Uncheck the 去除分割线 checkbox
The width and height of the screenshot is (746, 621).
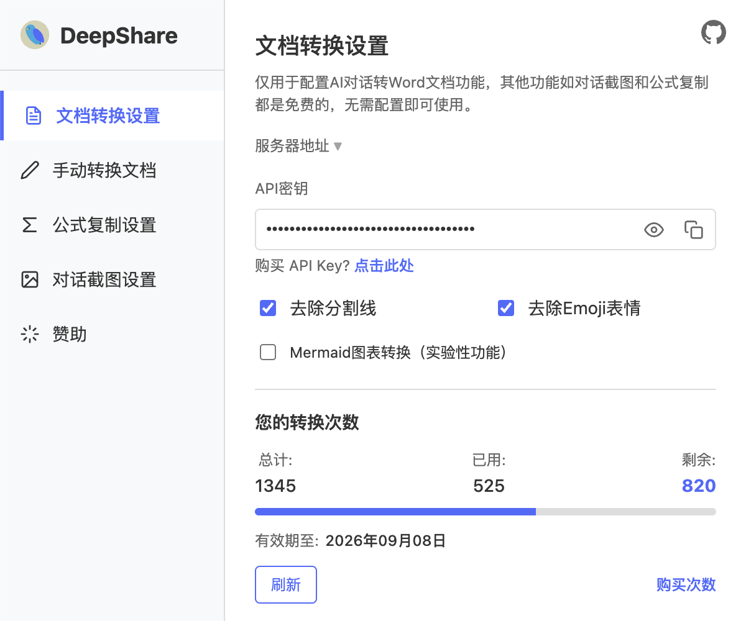pyautogui.click(x=268, y=308)
